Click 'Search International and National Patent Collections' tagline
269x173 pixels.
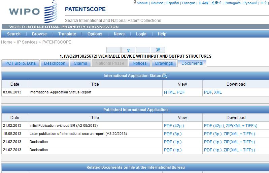113,21
